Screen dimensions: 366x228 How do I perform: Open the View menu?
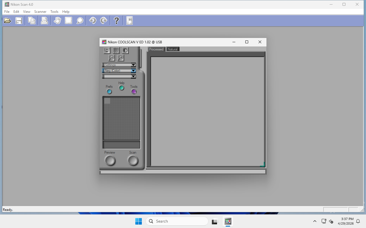click(x=27, y=12)
